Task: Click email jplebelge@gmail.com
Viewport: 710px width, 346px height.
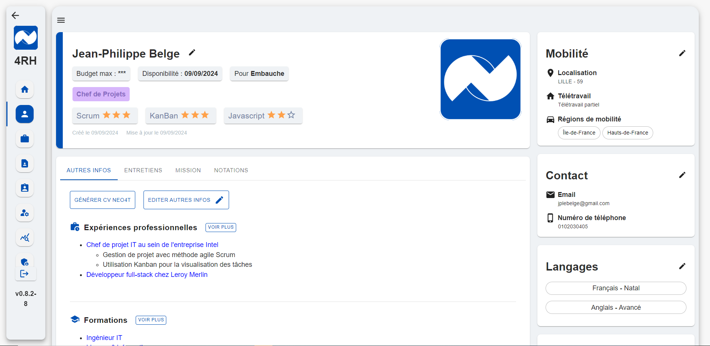Action: coord(584,203)
